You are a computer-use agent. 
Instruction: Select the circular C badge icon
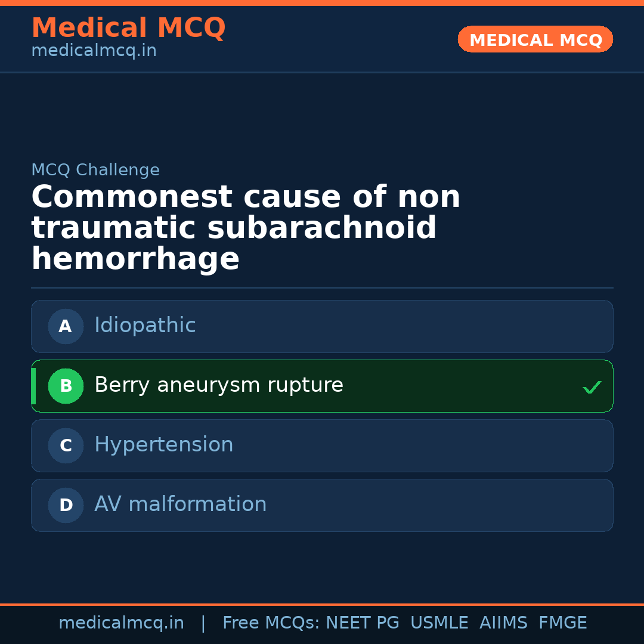tap(66, 445)
